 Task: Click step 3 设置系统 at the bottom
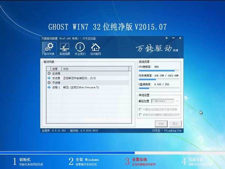[x=140, y=162]
